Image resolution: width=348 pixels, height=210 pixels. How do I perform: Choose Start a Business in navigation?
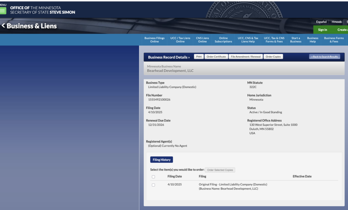point(296,40)
